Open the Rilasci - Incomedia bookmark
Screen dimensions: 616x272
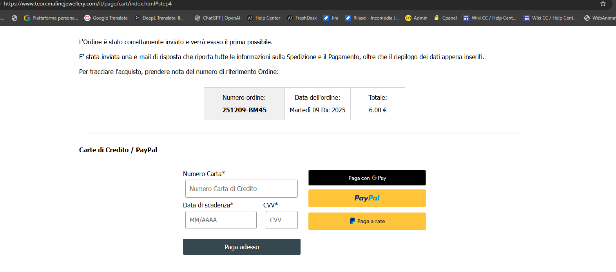point(372,18)
